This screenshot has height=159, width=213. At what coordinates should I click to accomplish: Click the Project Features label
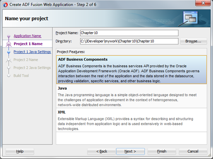(71, 52)
